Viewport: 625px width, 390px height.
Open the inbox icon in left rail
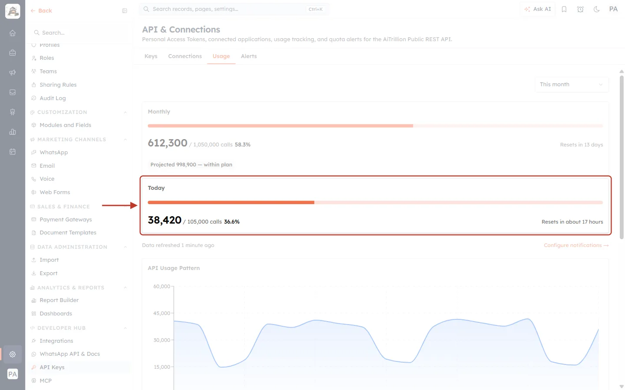tap(13, 92)
